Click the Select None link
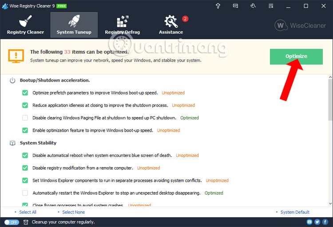This screenshot has height=227, width=333. click(73, 212)
